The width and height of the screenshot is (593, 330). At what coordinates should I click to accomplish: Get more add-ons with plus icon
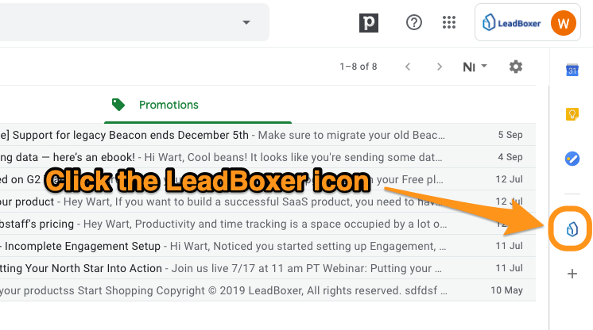point(572,274)
